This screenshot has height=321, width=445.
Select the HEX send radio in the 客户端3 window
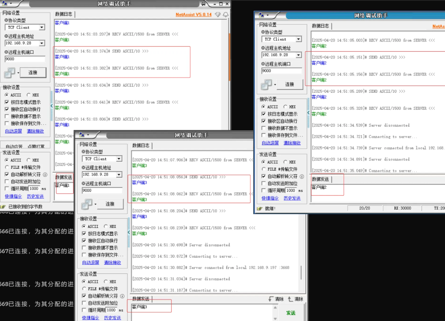pos(106,282)
